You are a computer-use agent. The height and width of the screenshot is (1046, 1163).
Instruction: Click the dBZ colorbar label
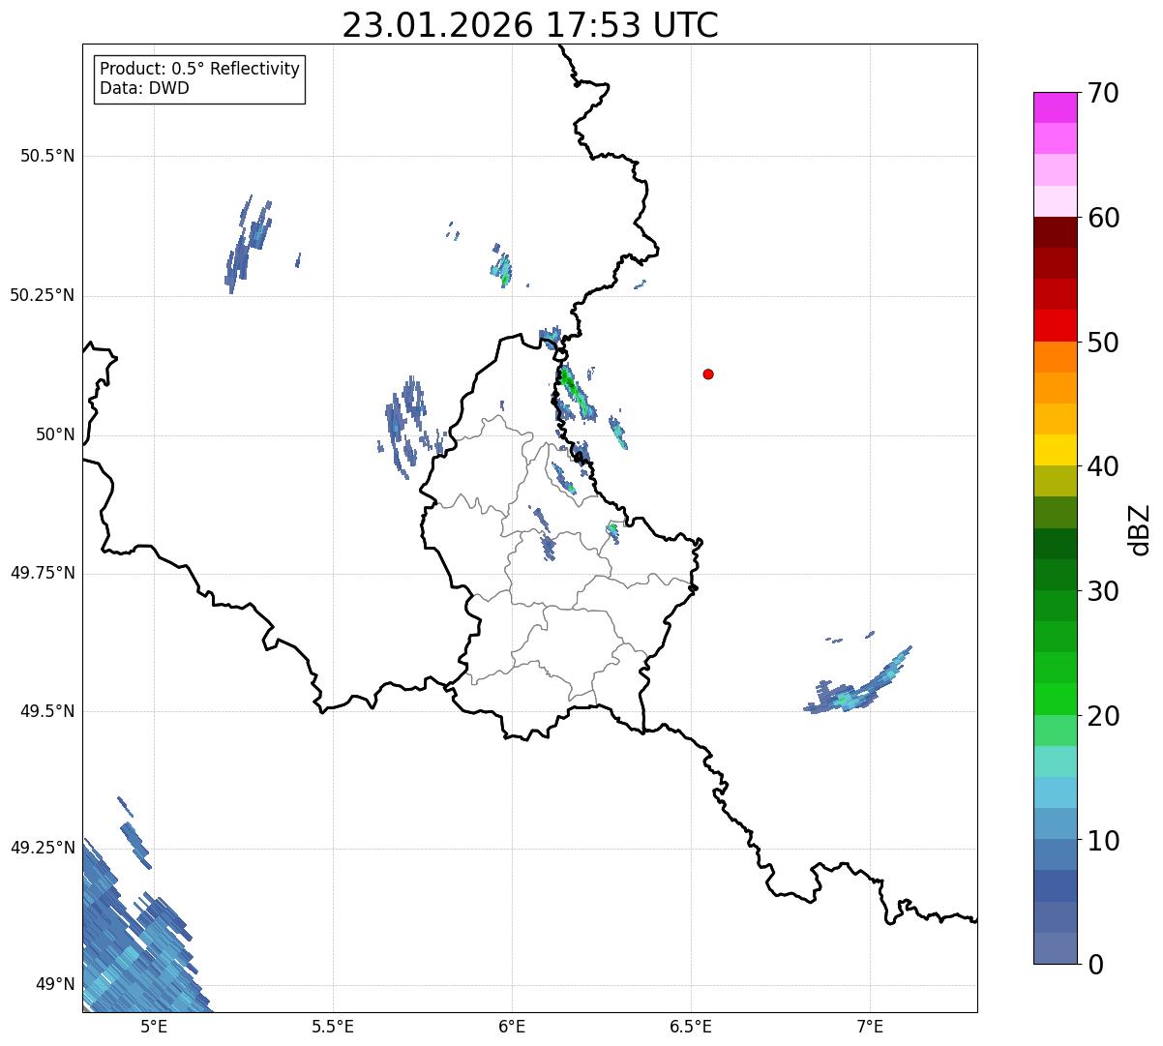pos(1140,529)
